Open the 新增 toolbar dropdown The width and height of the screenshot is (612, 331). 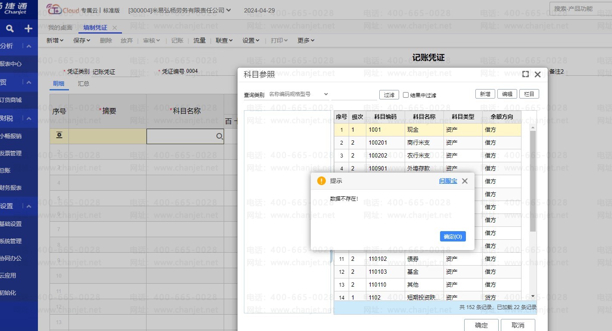[x=55, y=40]
